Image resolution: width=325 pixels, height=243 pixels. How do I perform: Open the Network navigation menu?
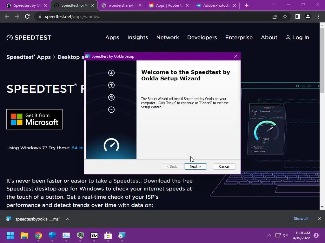tap(168, 37)
